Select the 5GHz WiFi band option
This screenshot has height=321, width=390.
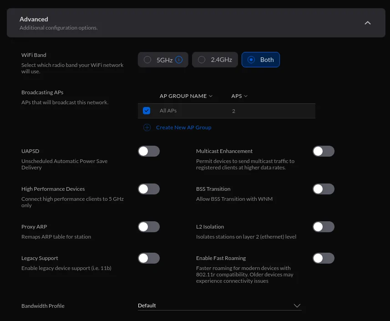[163, 60]
